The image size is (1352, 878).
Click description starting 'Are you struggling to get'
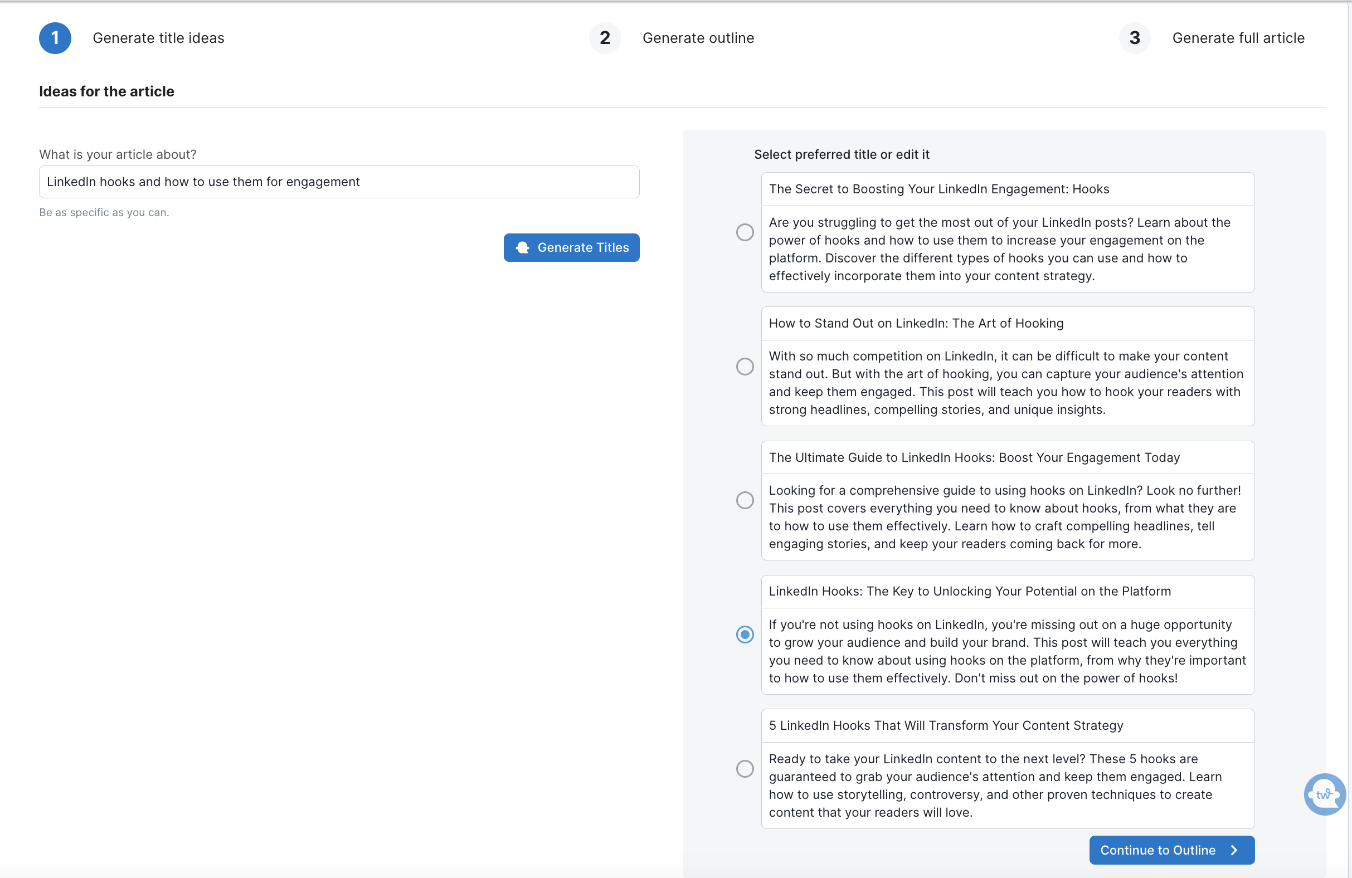(1008, 248)
